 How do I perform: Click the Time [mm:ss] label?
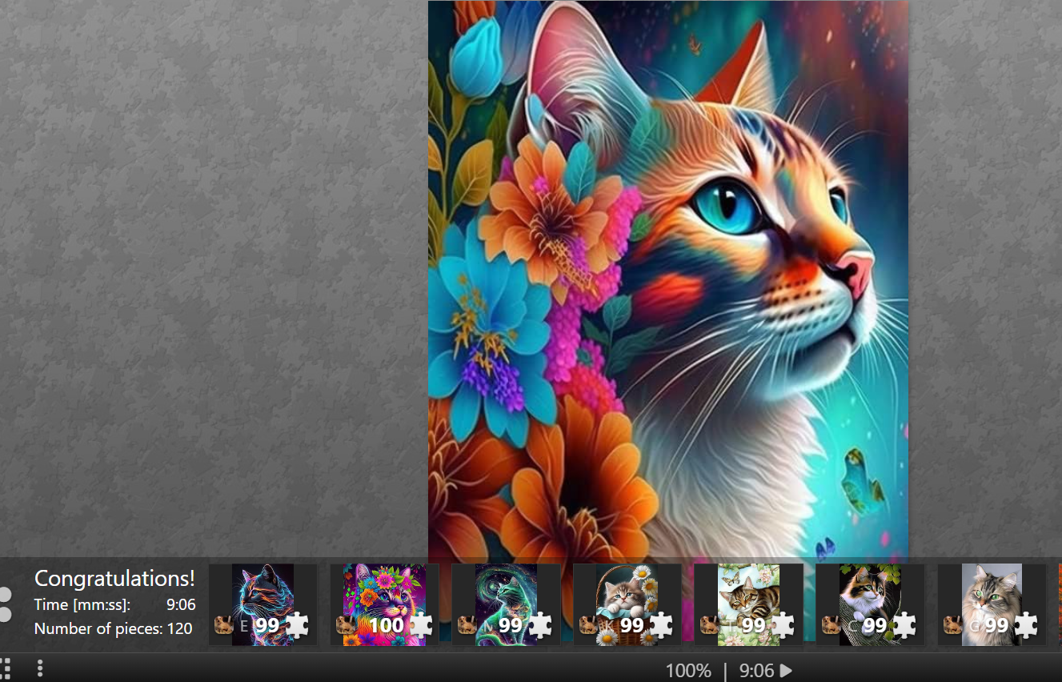(x=82, y=605)
